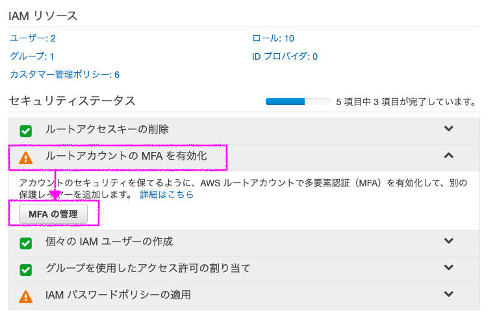Open the カスタマー管理ポリシー: 6 link
This screenshot has height=322, width=497.
tap(65, 75)
